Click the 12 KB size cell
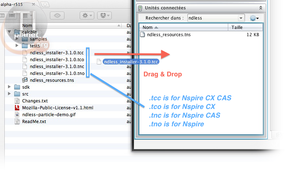 (x=253, y=35)
